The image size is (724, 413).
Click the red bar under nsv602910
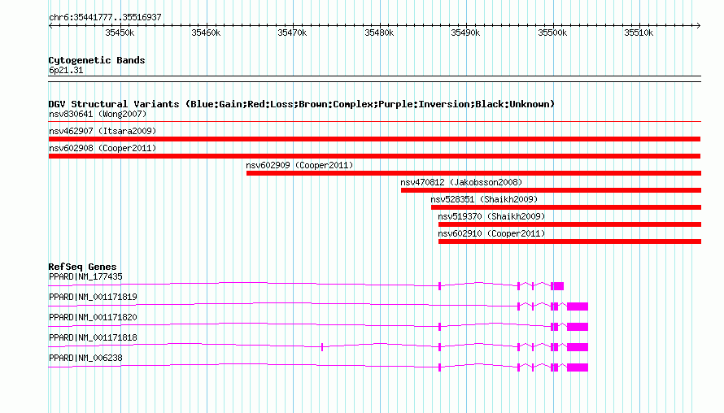(569, 241)
